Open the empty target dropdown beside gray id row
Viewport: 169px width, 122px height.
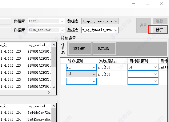[143, 74]
